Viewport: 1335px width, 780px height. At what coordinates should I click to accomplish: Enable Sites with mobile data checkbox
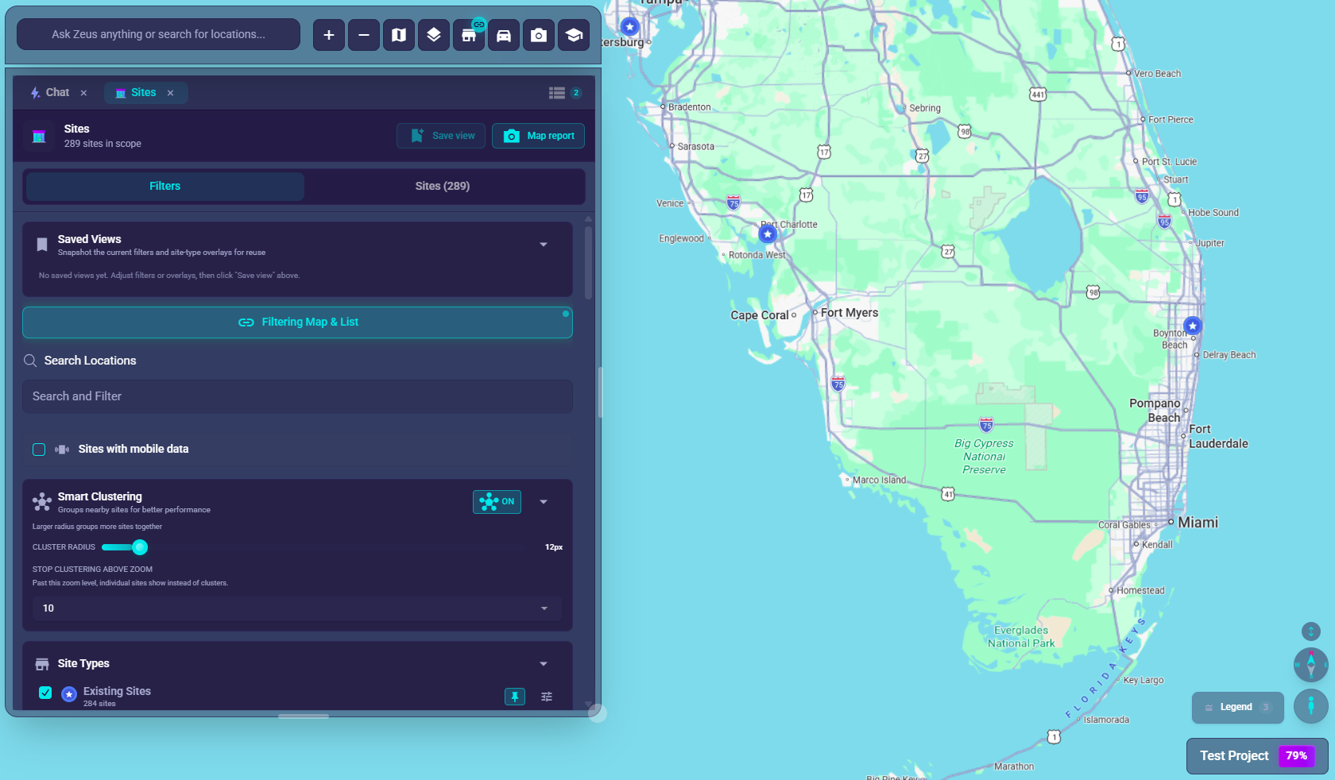coord(39,450)
